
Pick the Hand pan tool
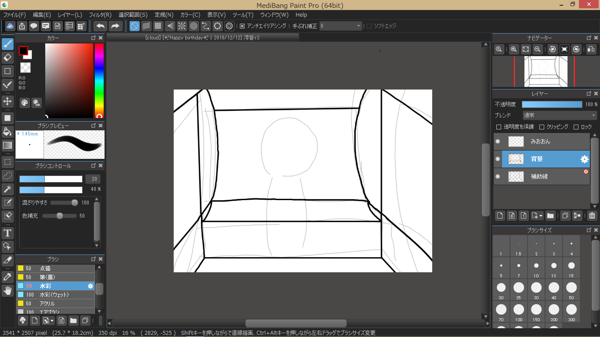(7, 290)
